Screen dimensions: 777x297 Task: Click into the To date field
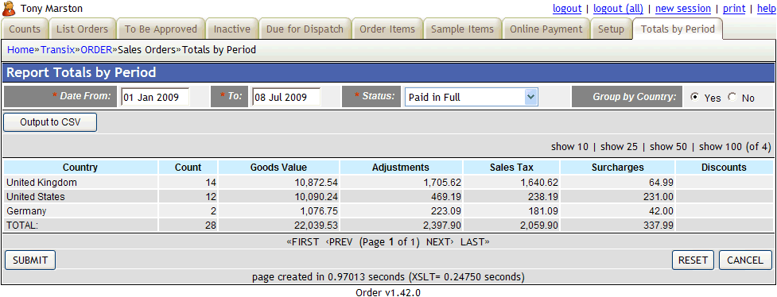pos(286,97)
